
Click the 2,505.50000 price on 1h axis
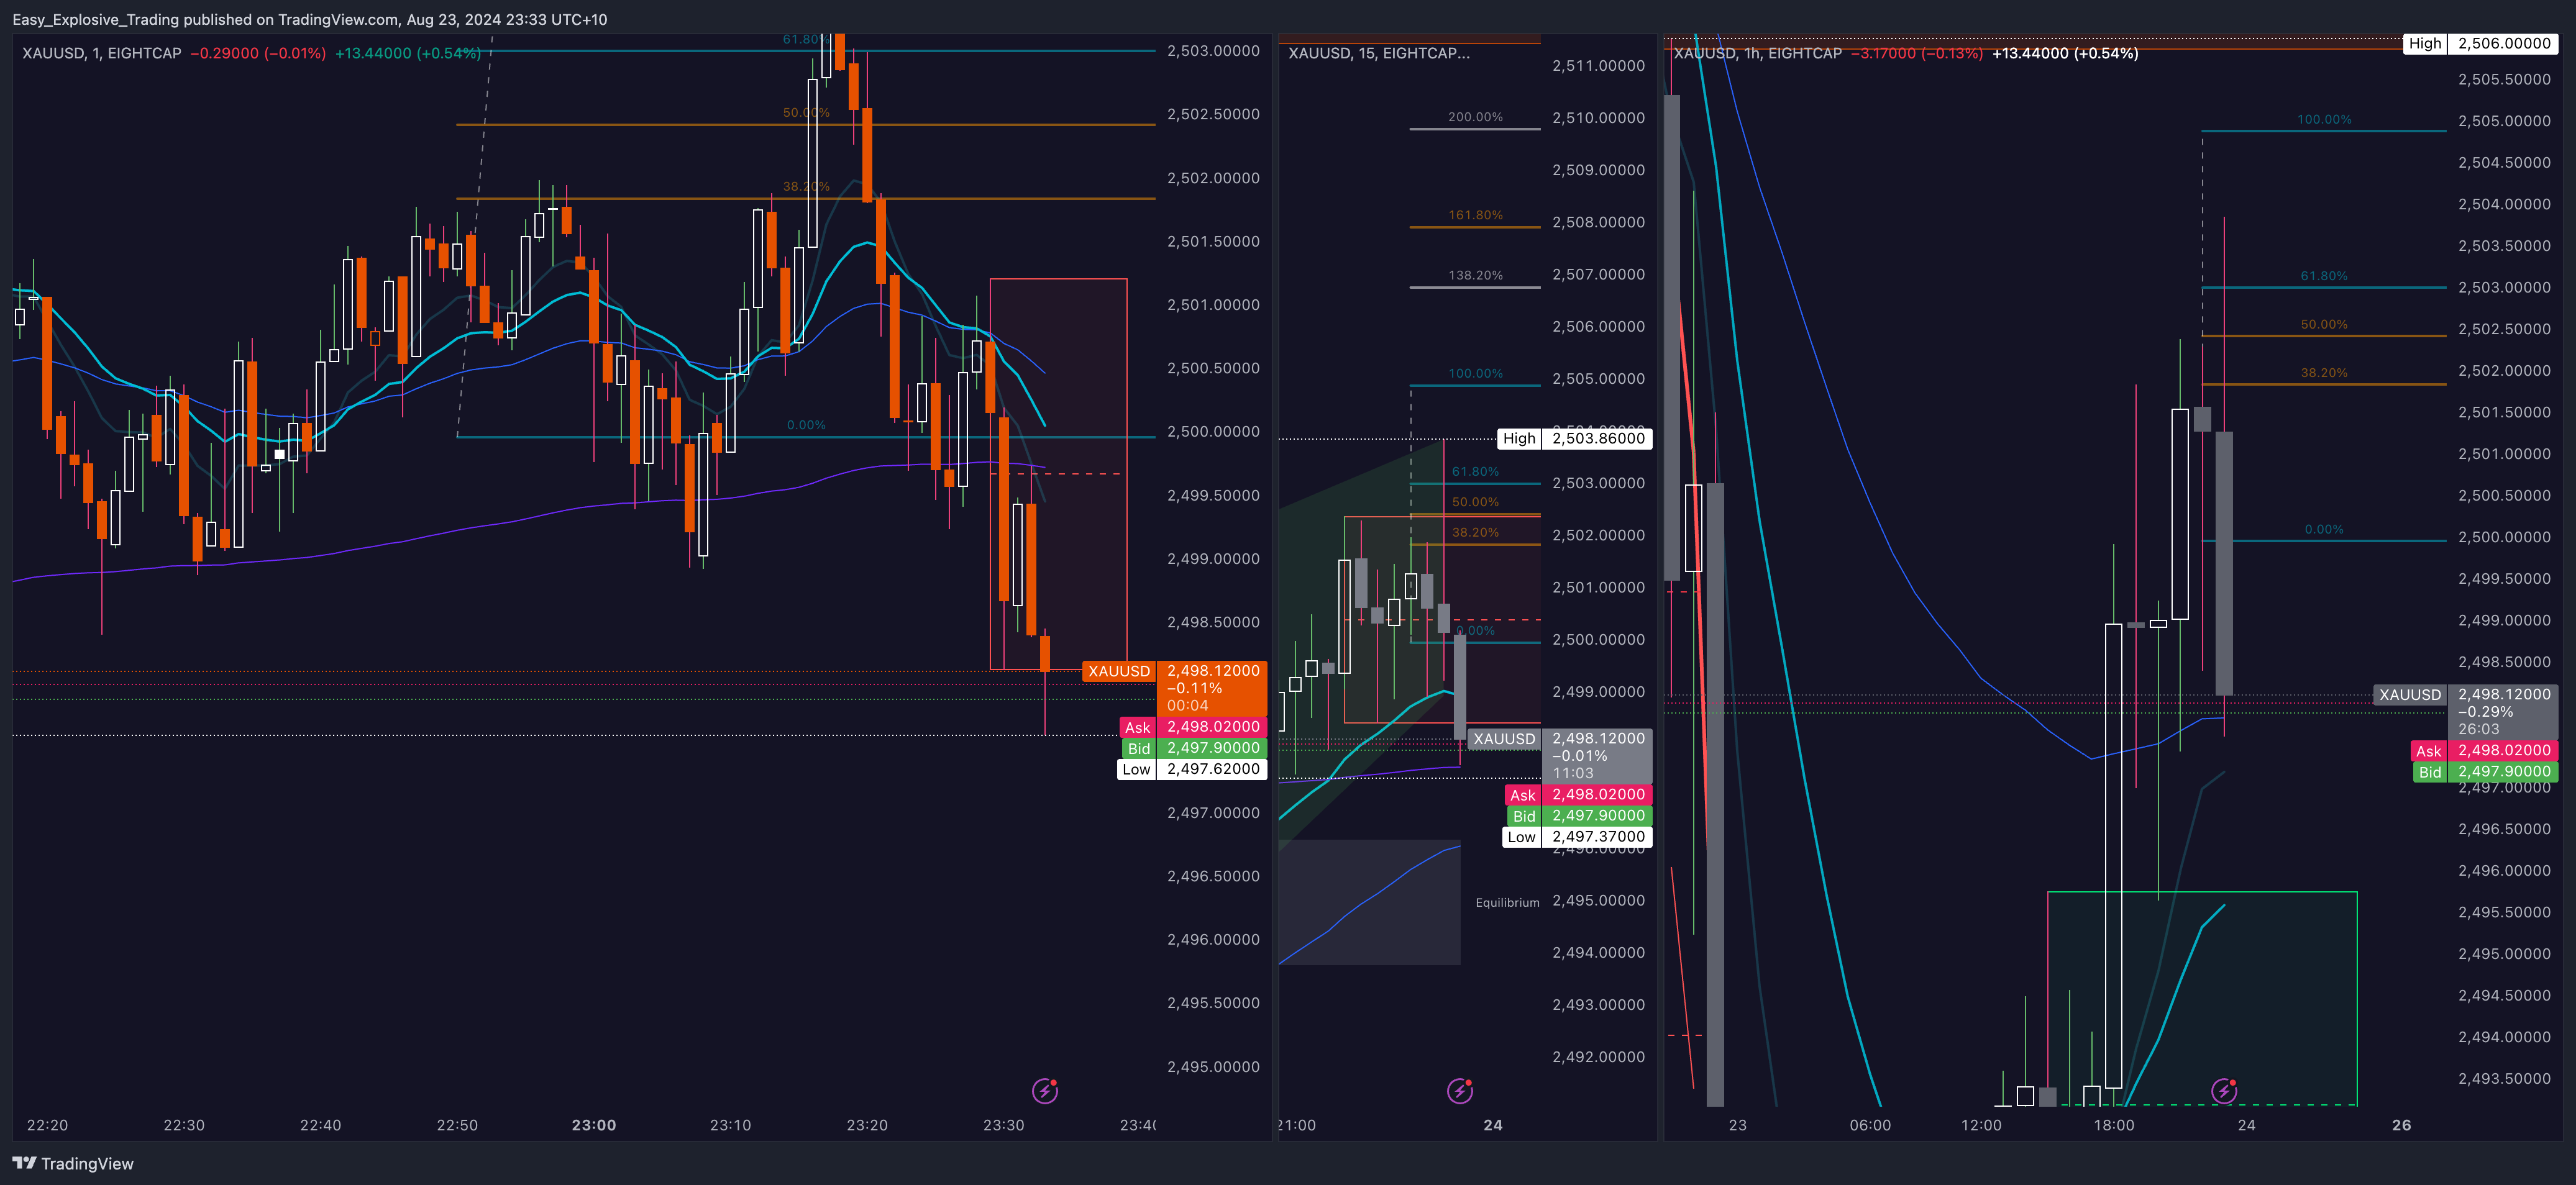(2504, 80)
